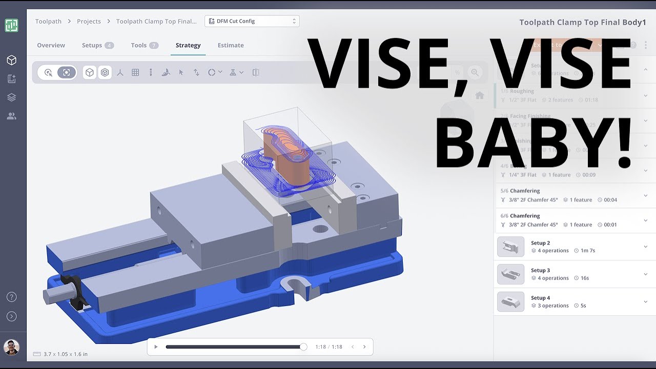Expand sidebar with the arrow circle icon
656x369 pixels.
pos(11,317)
